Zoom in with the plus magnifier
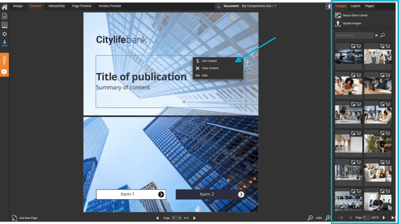This screenshot has height=224, width=399. (328, 217)
